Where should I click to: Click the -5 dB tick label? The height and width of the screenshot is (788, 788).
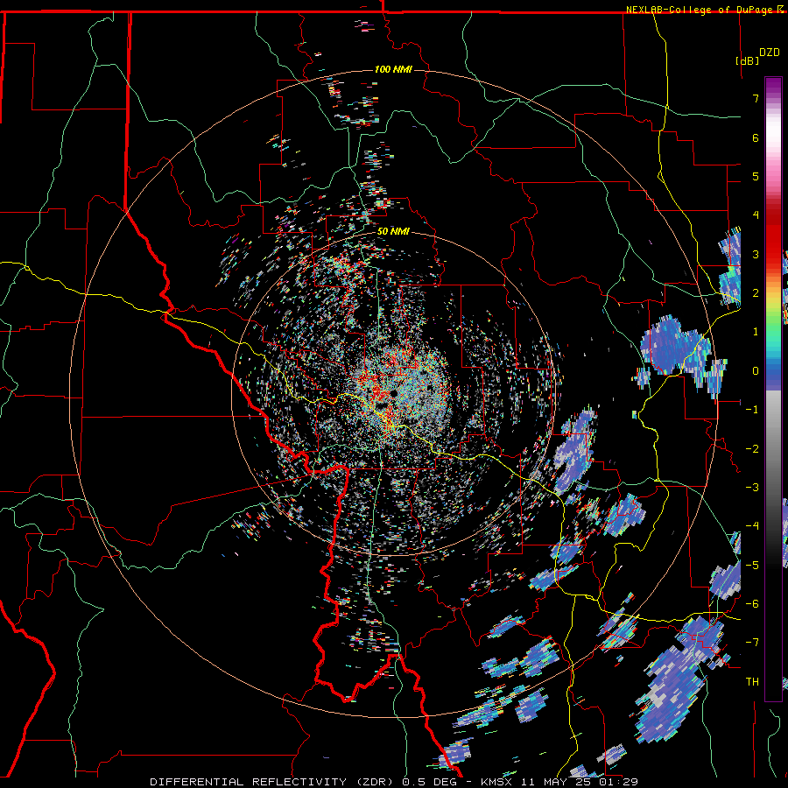coord(752,566)
